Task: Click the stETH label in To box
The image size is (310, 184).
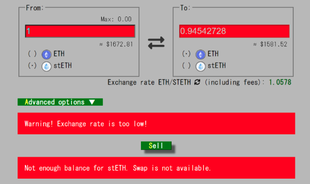Action: coord(217,66)
